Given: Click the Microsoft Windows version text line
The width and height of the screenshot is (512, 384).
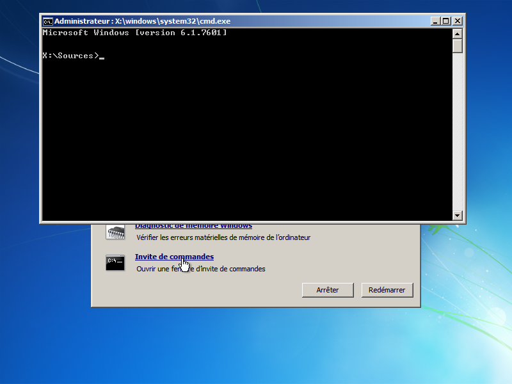Looking at the screenshot, I should pyautogui.click(x=134, y=33).
